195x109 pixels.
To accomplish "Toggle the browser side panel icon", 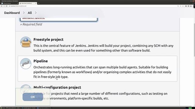I will point(188,6).
